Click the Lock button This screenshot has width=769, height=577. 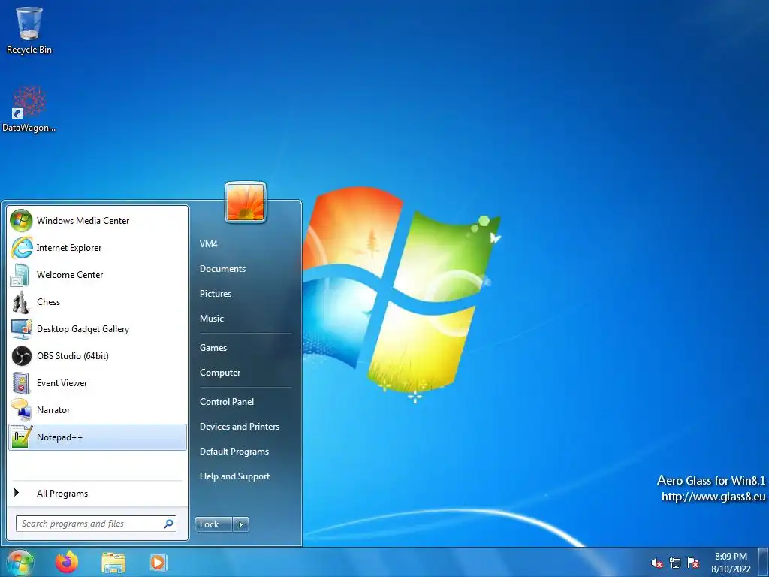[213, 524]
